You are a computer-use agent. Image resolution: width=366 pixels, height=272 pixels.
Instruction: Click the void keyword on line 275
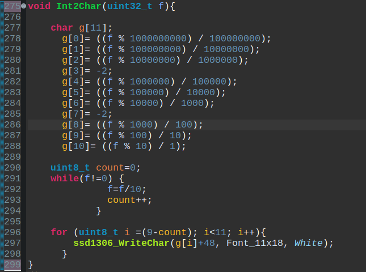pyautogui.click(x=39, y=6)
